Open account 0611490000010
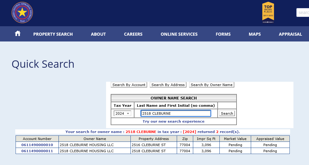309x165 pixels. (x=37, y=145)
